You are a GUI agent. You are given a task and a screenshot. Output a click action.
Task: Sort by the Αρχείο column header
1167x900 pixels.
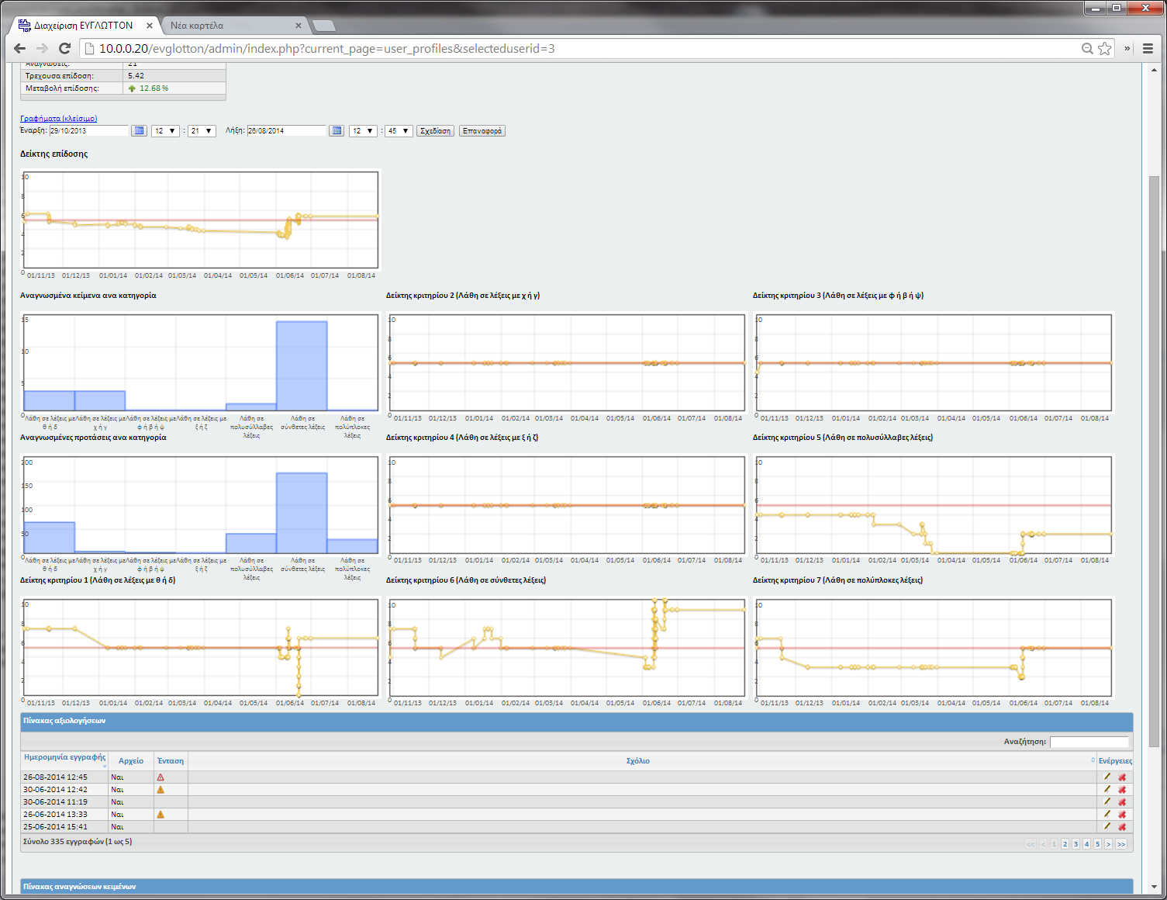point(131,761)
